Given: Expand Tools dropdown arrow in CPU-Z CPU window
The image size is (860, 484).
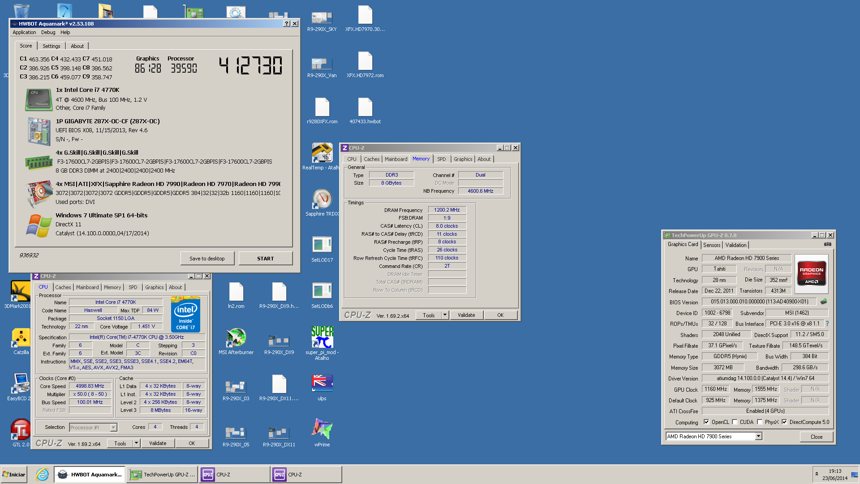Looking at the screenshot, I should [136, 443].
